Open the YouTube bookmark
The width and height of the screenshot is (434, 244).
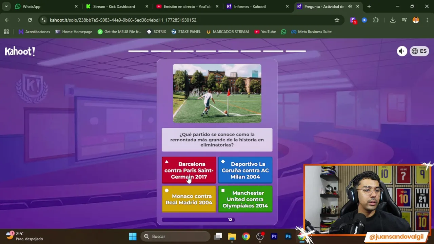[x=265, y=32]
